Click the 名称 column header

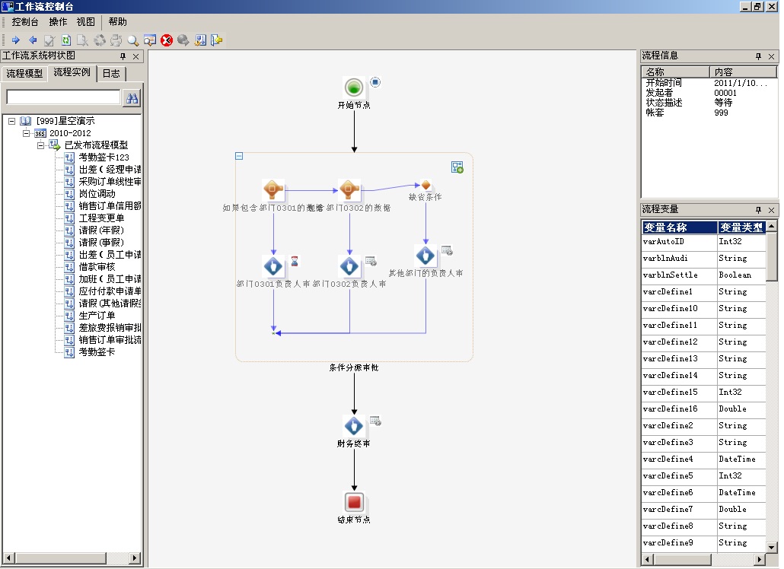[675, 72]
